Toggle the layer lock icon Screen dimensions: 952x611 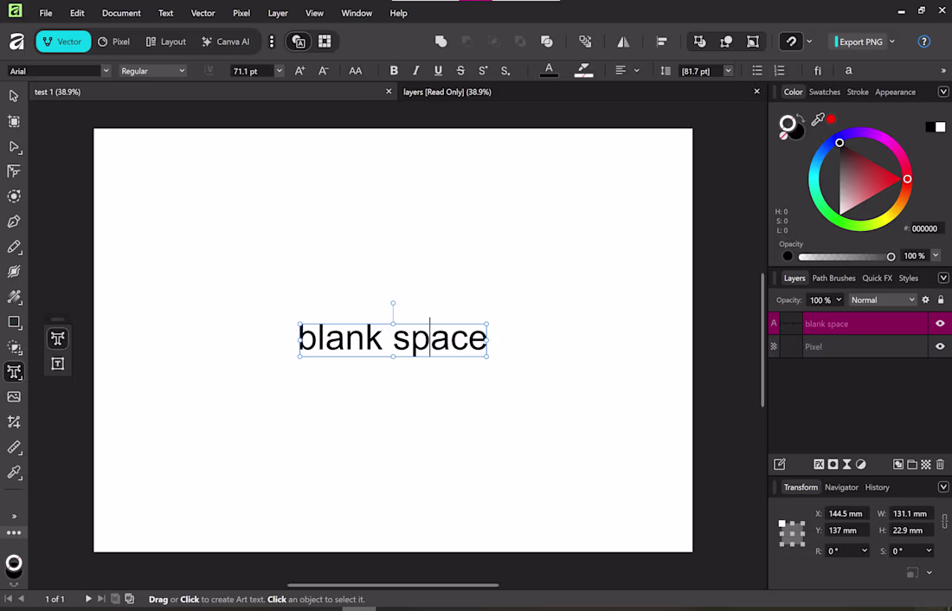pos(941,300)
